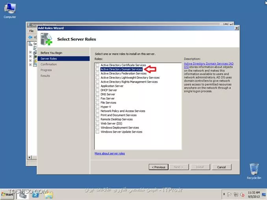This screenshot has width=267, height=200.
Task: Tick the Web Server (IIS) checkbox
Action: [x=97, y=123]
